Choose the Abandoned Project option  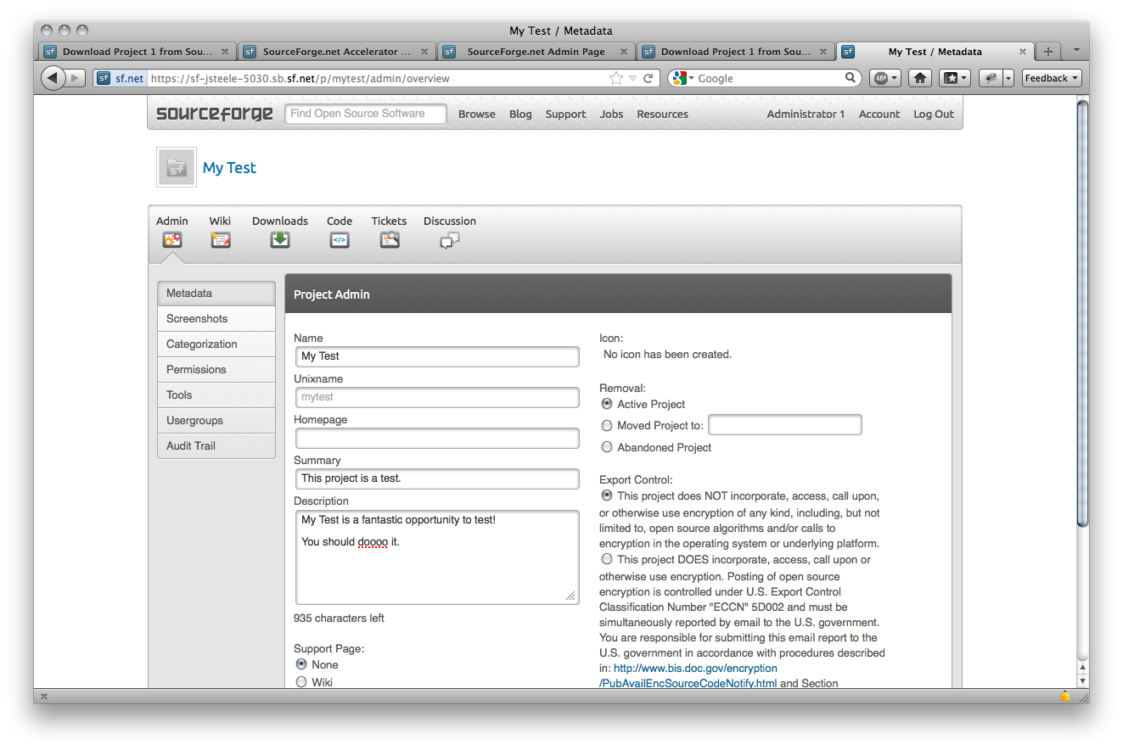[606, 447]
